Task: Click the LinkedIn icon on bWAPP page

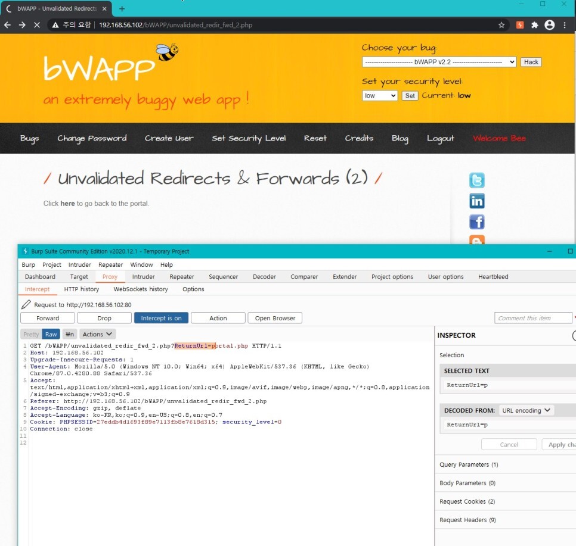Action: click(477, 201)
